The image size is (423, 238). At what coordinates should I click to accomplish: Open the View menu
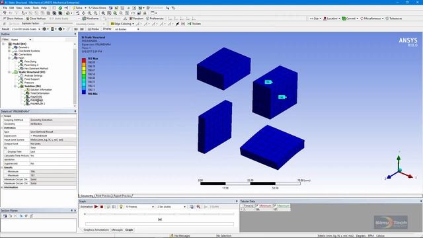pos(19,8)
